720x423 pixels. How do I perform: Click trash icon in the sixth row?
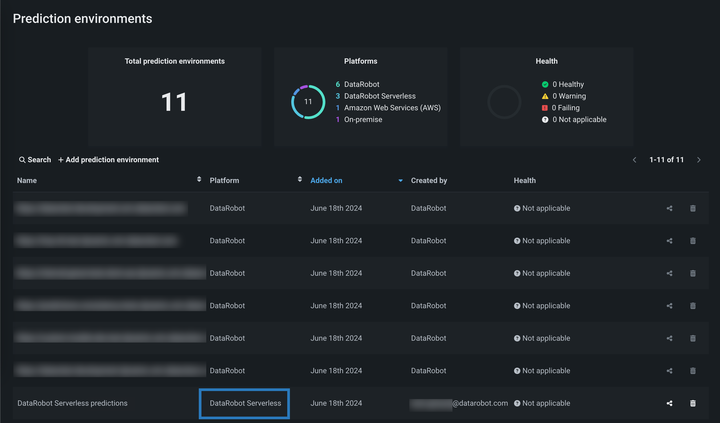pyautogui.click(x=693, y=371)
